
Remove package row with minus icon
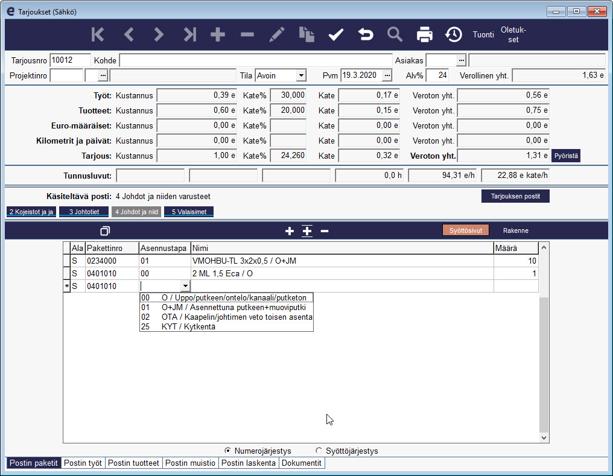[325, 231]
